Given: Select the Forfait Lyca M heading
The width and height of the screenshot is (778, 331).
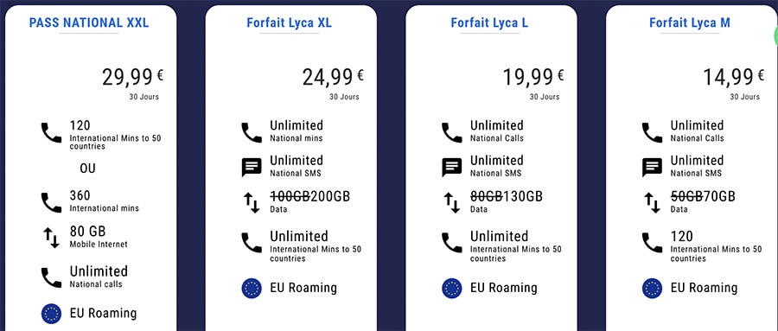Looking at the screenshot, I should [x=690, y=22].
